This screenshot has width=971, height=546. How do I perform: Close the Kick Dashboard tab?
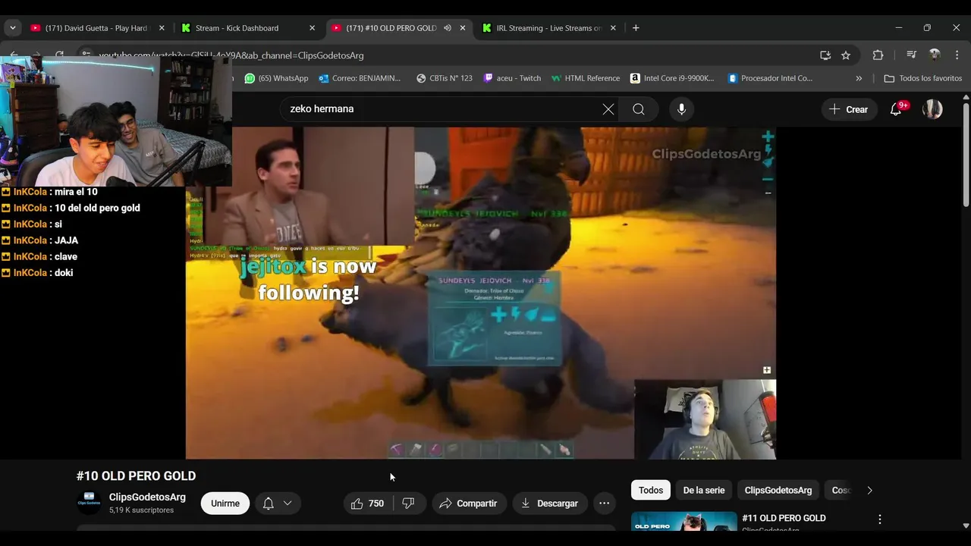coord(312,28)
